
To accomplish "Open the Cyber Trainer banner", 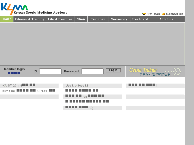I will click(155, 72).
